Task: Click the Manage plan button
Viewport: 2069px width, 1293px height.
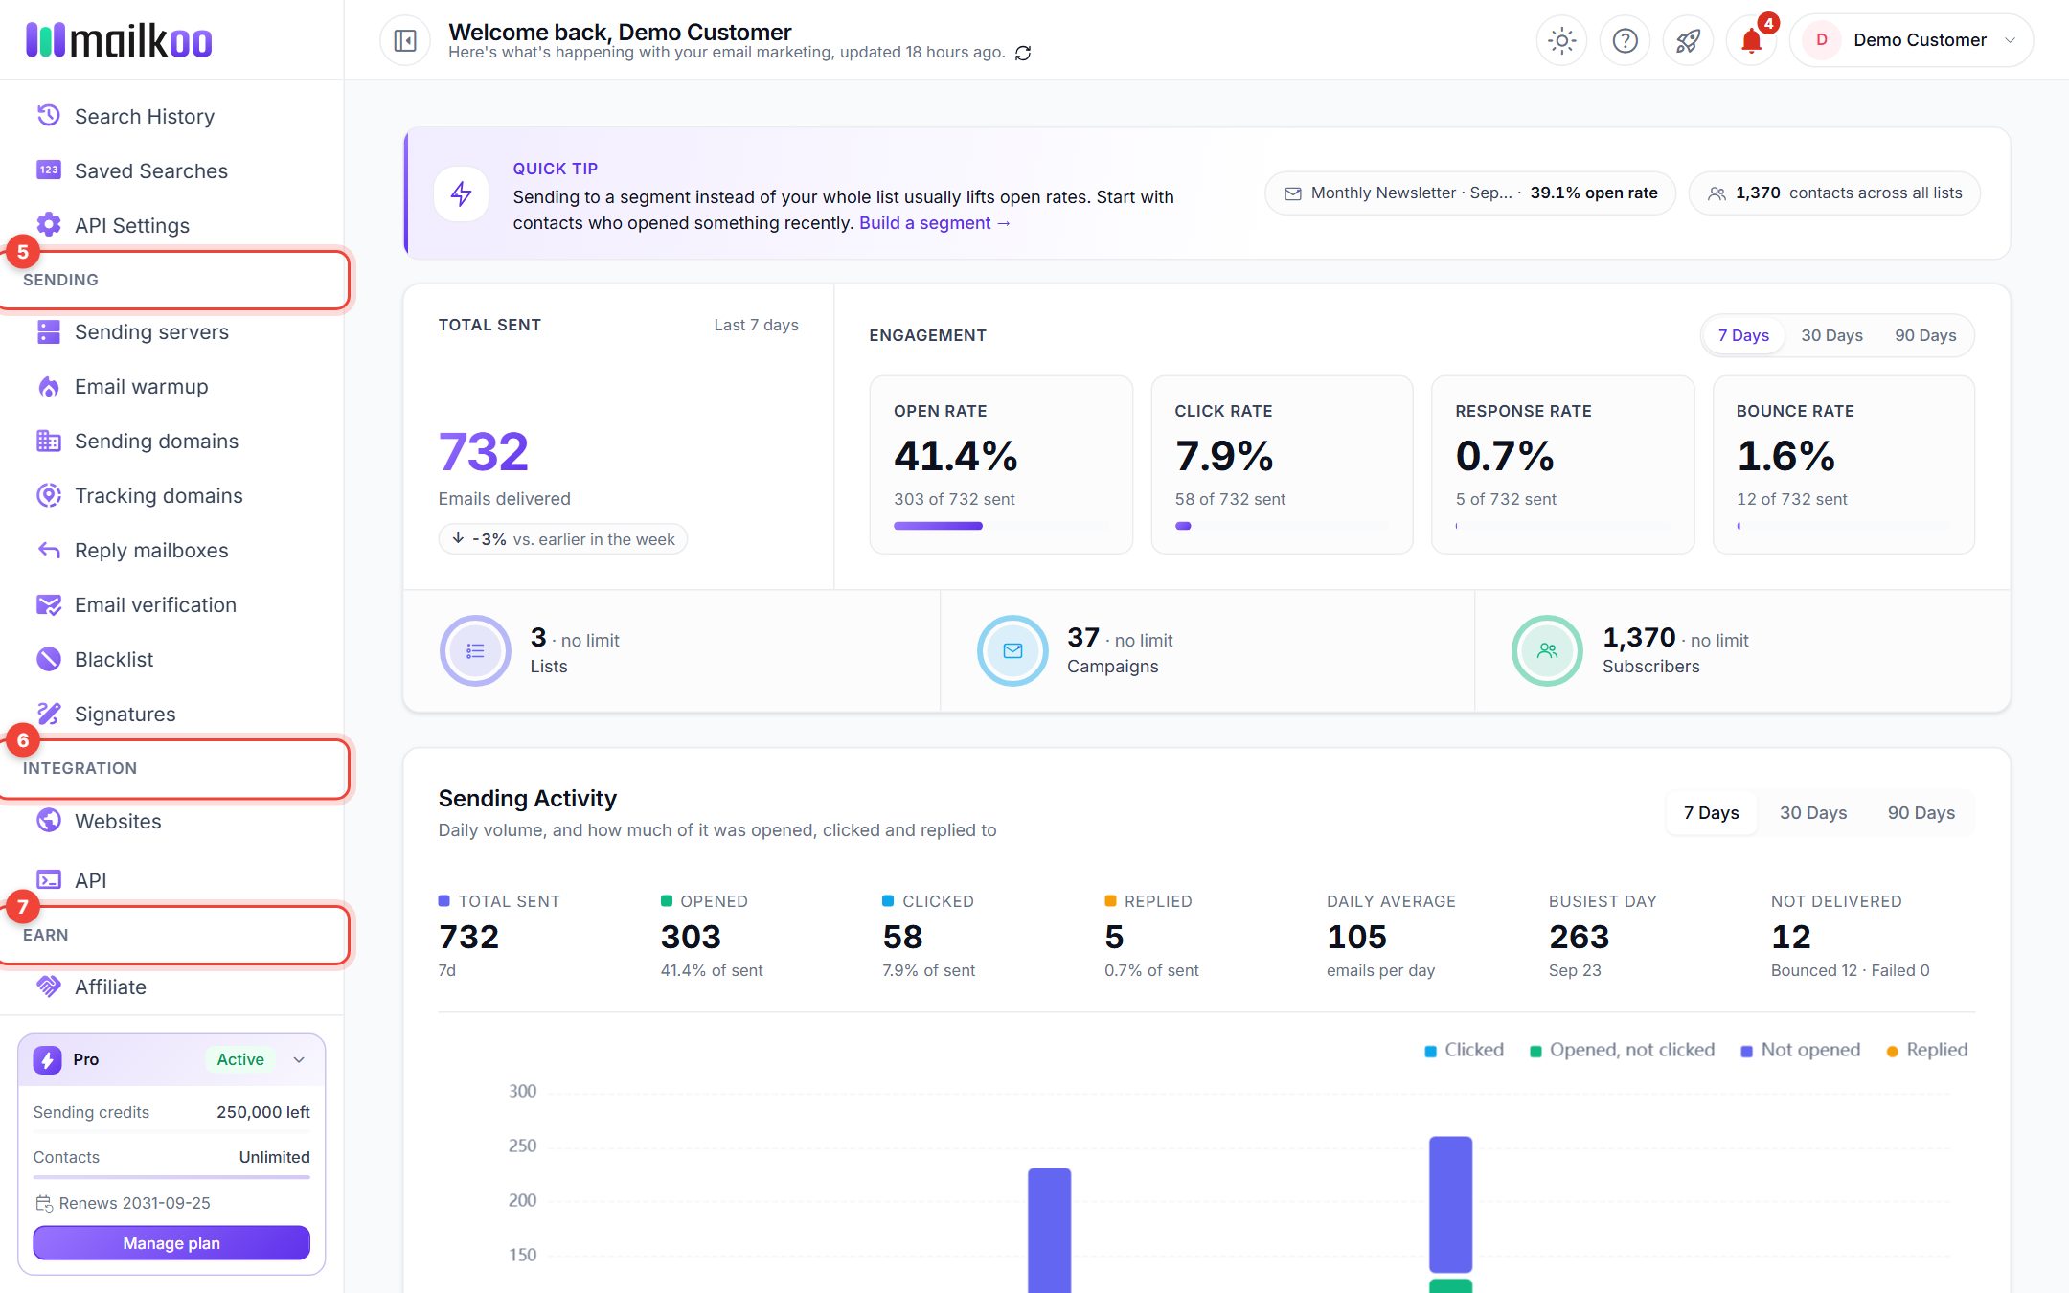Action: [x=171, y=1243]
